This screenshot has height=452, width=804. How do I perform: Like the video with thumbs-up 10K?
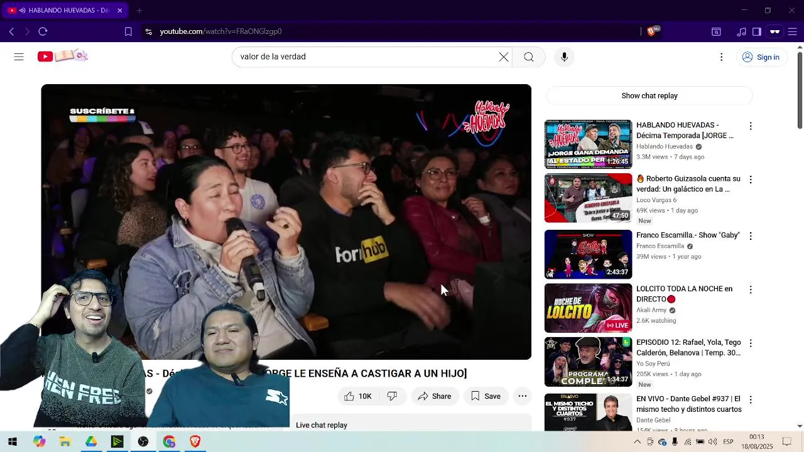357,396
